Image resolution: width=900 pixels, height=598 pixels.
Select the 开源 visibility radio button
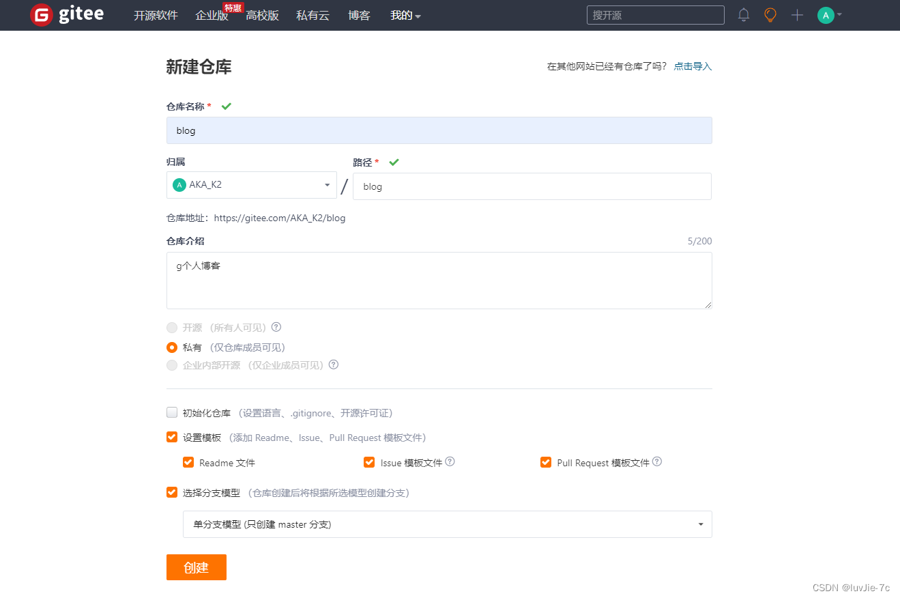coord(171,327)
